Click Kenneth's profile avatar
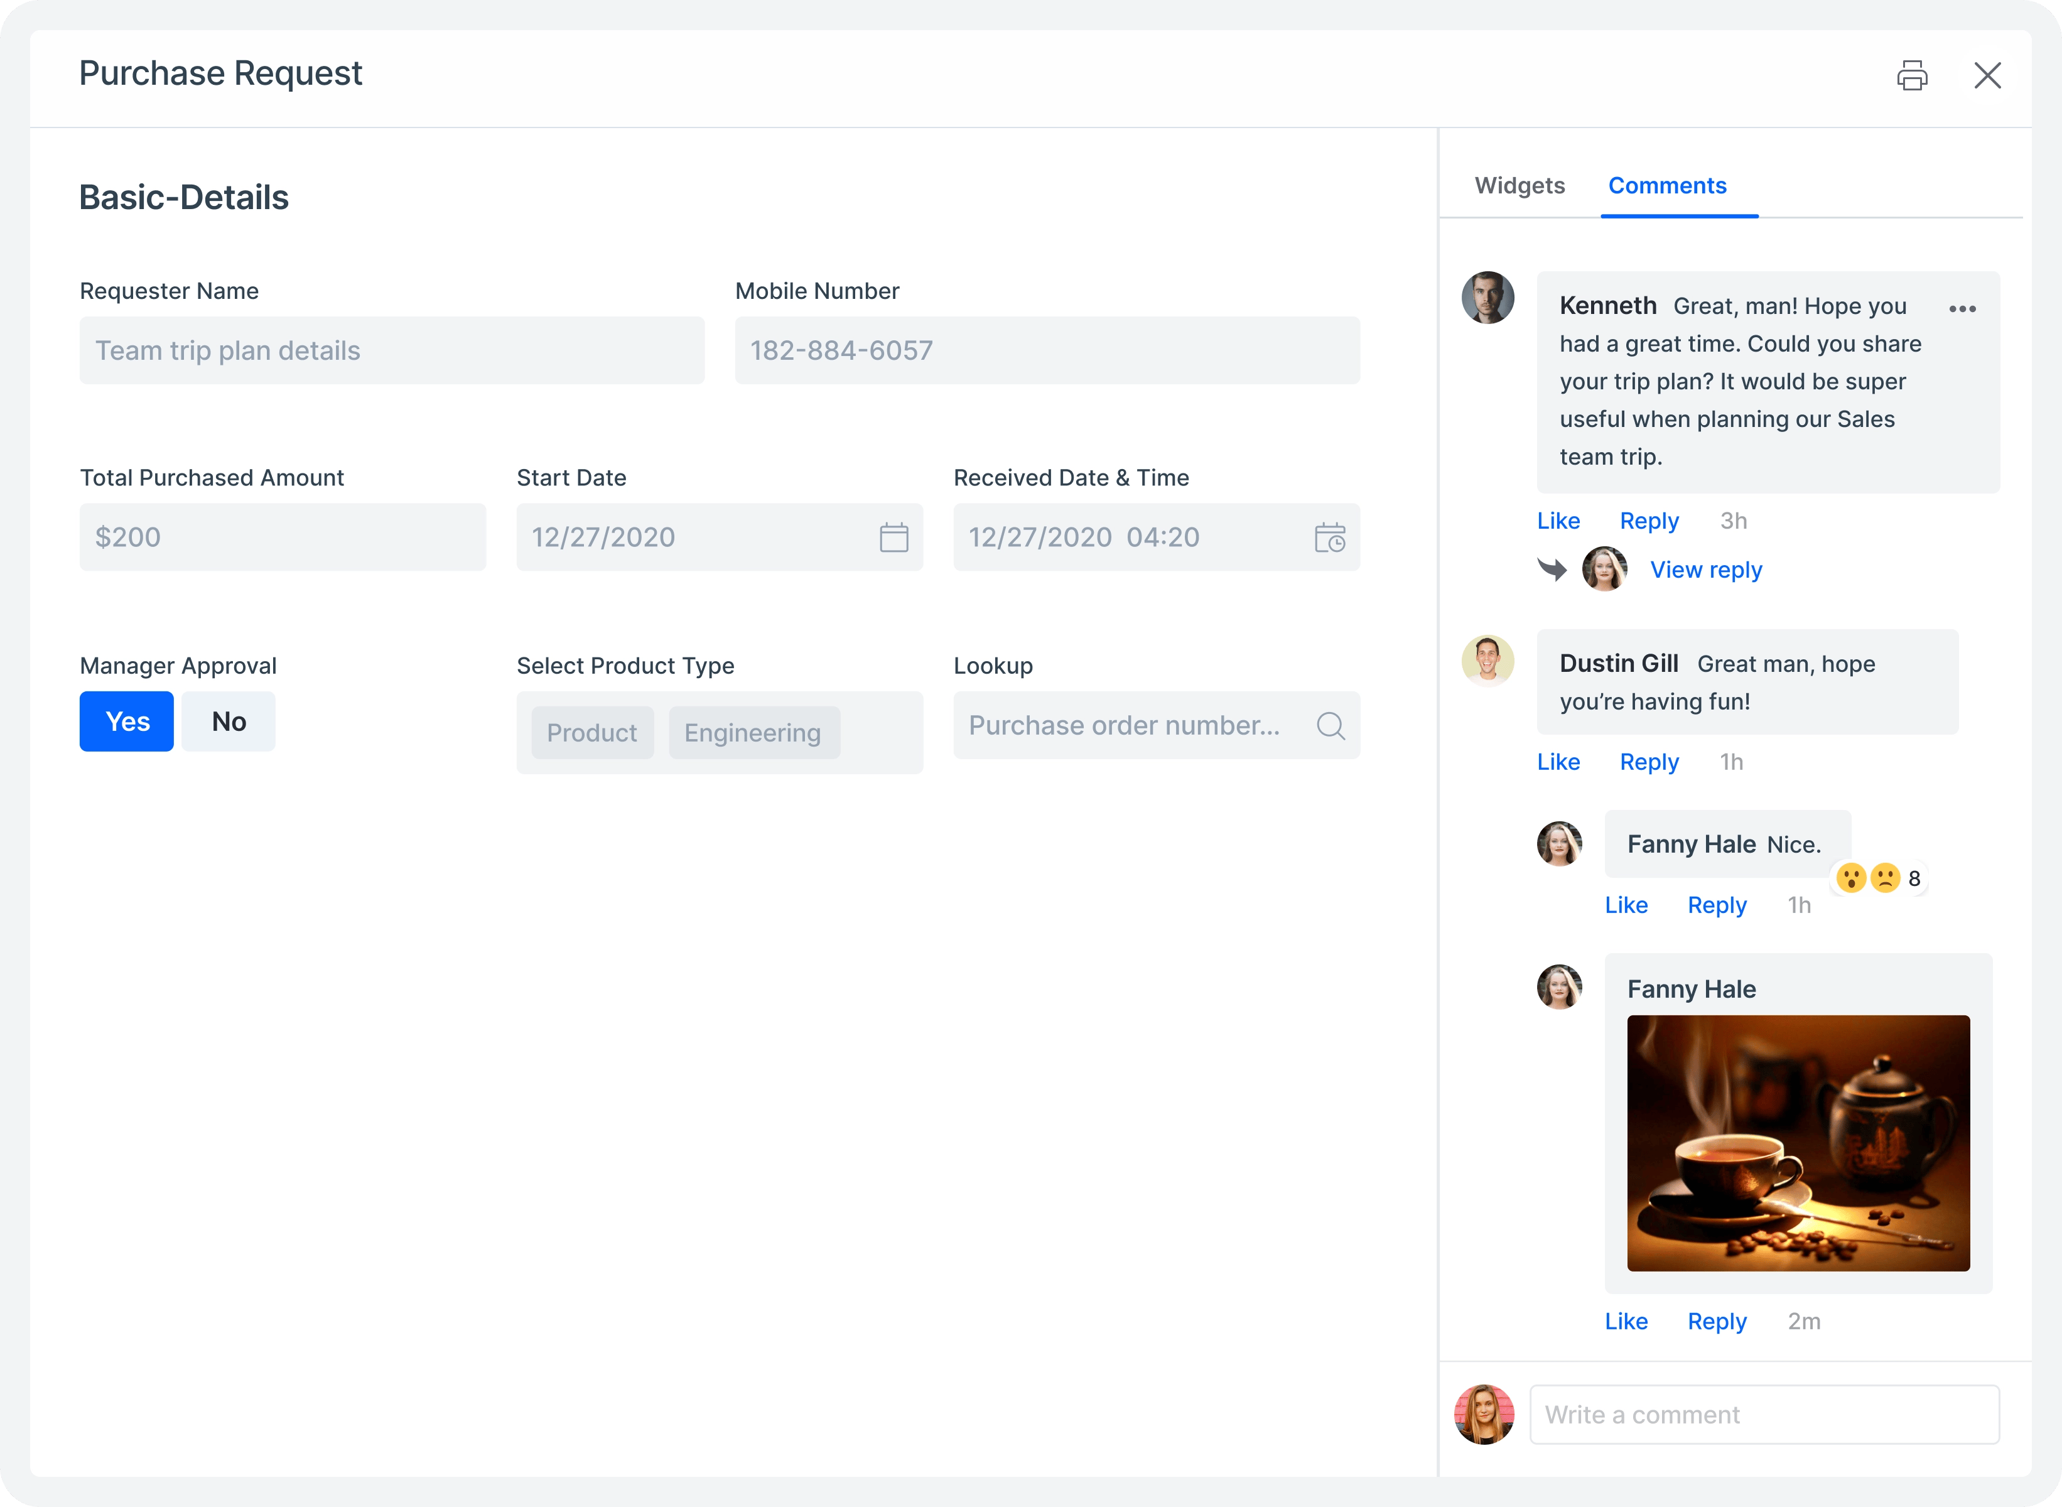Screen dimensions: 2062x1507 (x=1487, y=298)
